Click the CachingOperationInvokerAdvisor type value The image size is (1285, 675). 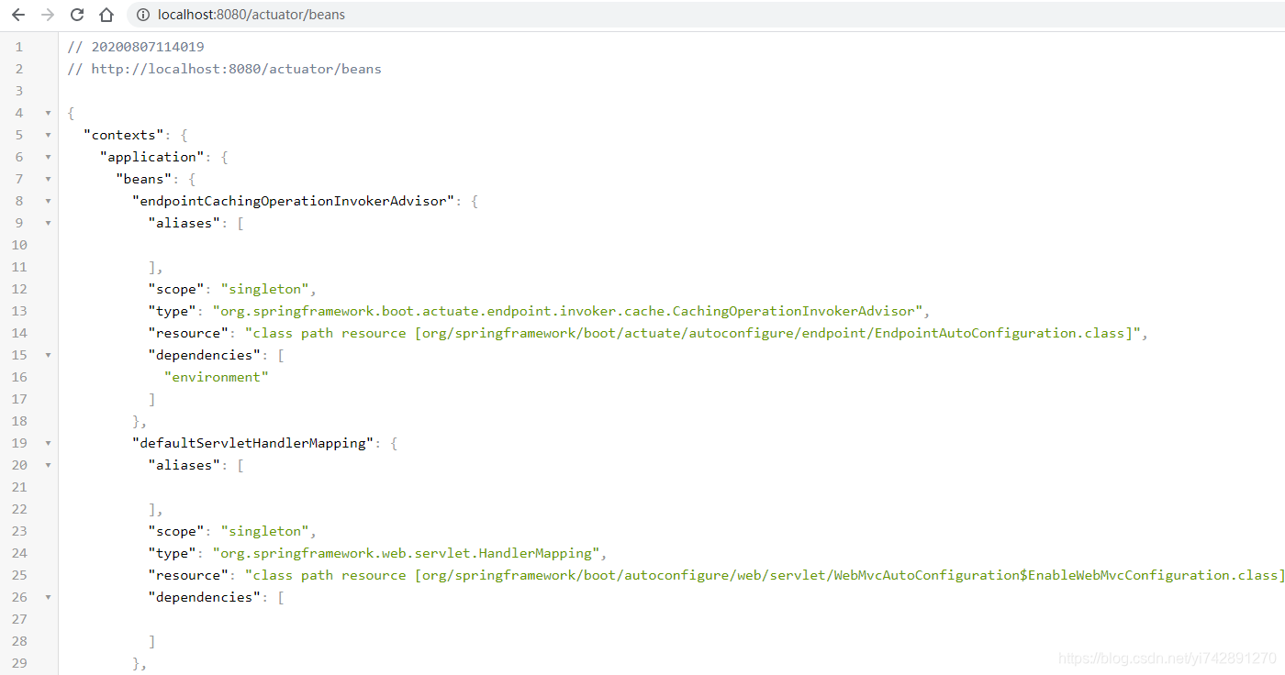pos(567,311)
